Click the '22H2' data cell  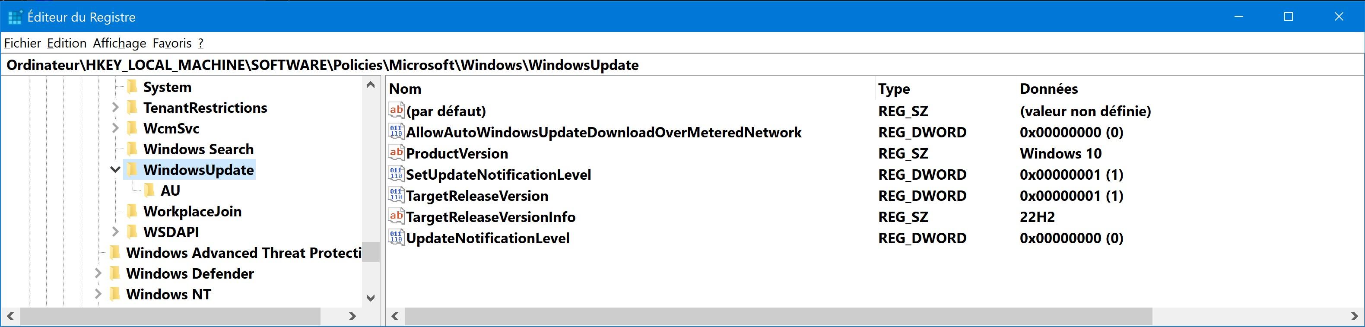pos(1038,217)
